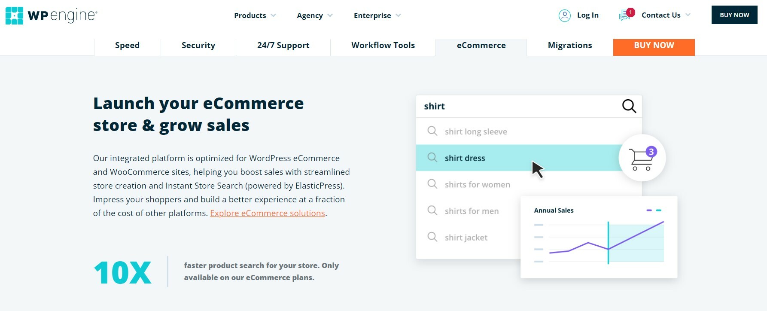The width and height of the screenshot is (767, 311).
Task: Click the magnifier next to 'shirts for women'
Action: click(432, 184)
